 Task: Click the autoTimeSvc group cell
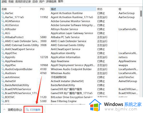point(126,77)
